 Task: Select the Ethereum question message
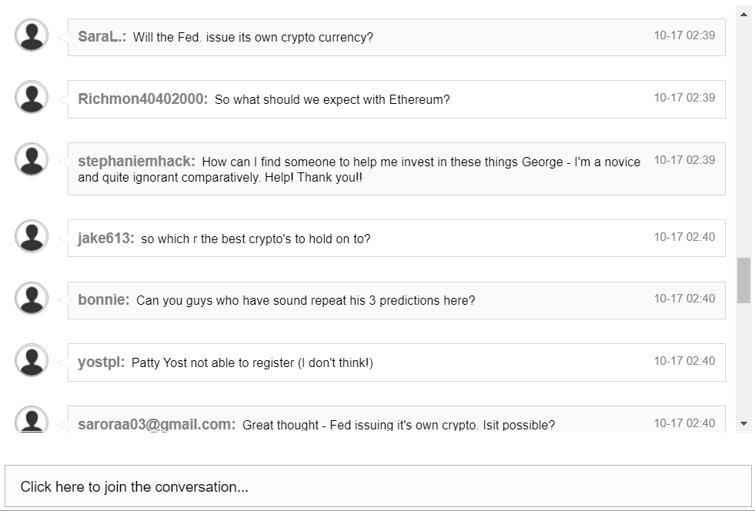tap(332, 100)
